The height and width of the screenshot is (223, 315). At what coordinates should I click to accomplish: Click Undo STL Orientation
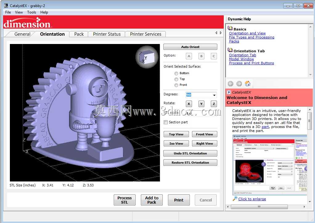(190, 153)
